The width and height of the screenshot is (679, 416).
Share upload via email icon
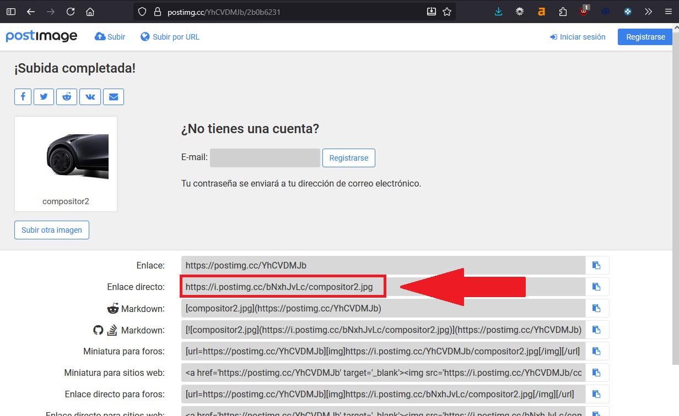coord(114,97)
